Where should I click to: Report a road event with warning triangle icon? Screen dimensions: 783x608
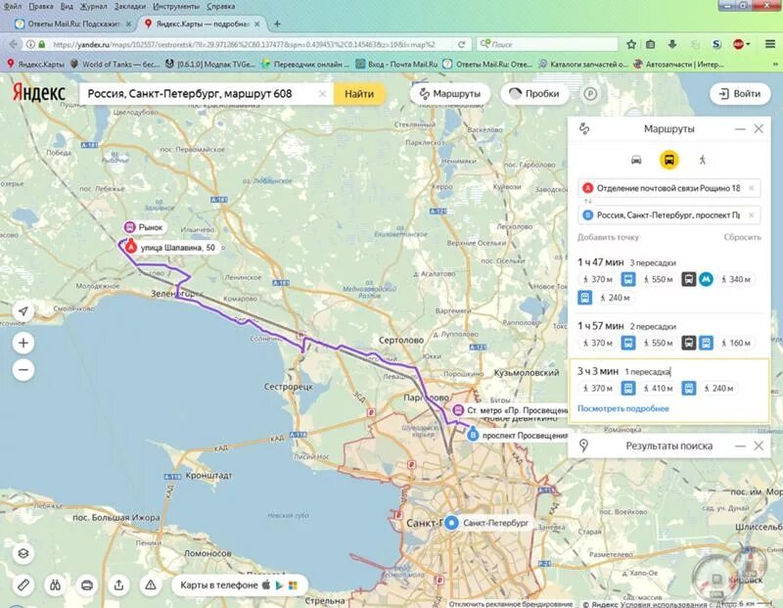pyautogui.click(x=151, y=585)
